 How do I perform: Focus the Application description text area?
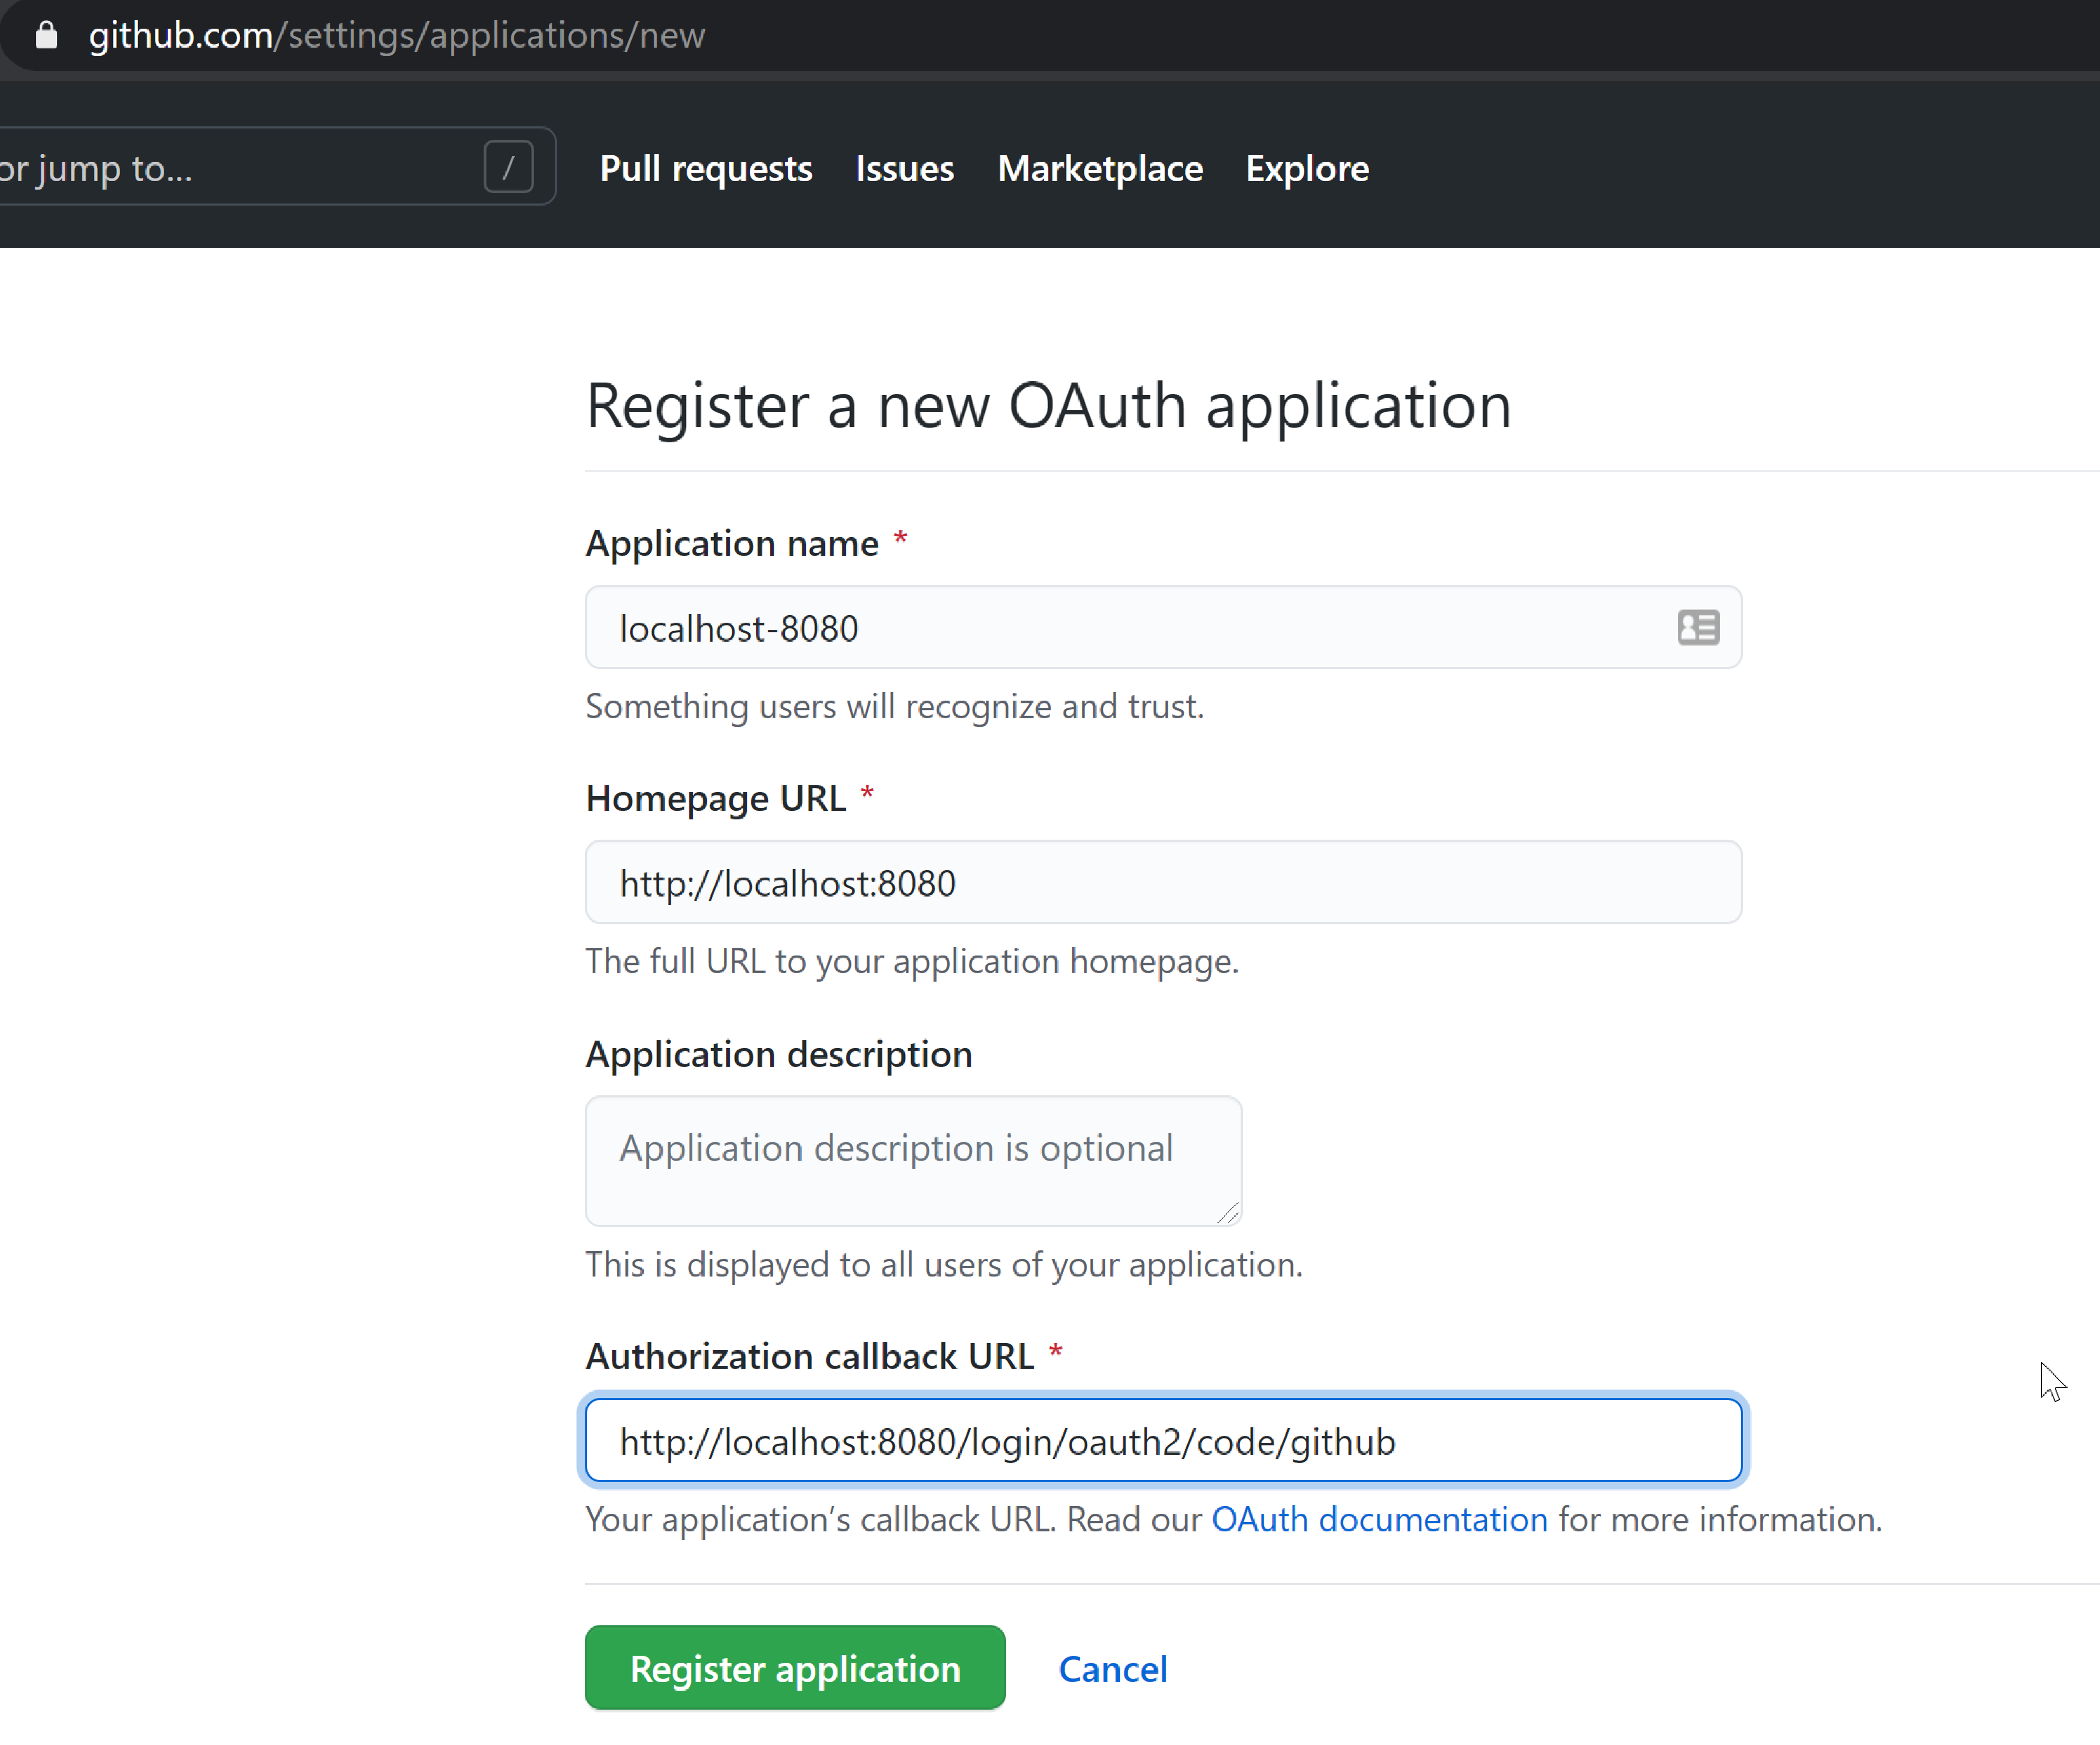point(912,1160)
